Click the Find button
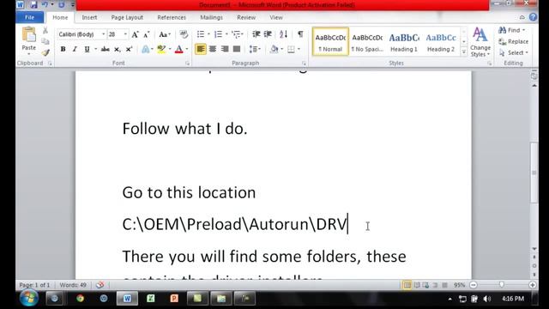This screenshot has height=309, width=549. 511,30
